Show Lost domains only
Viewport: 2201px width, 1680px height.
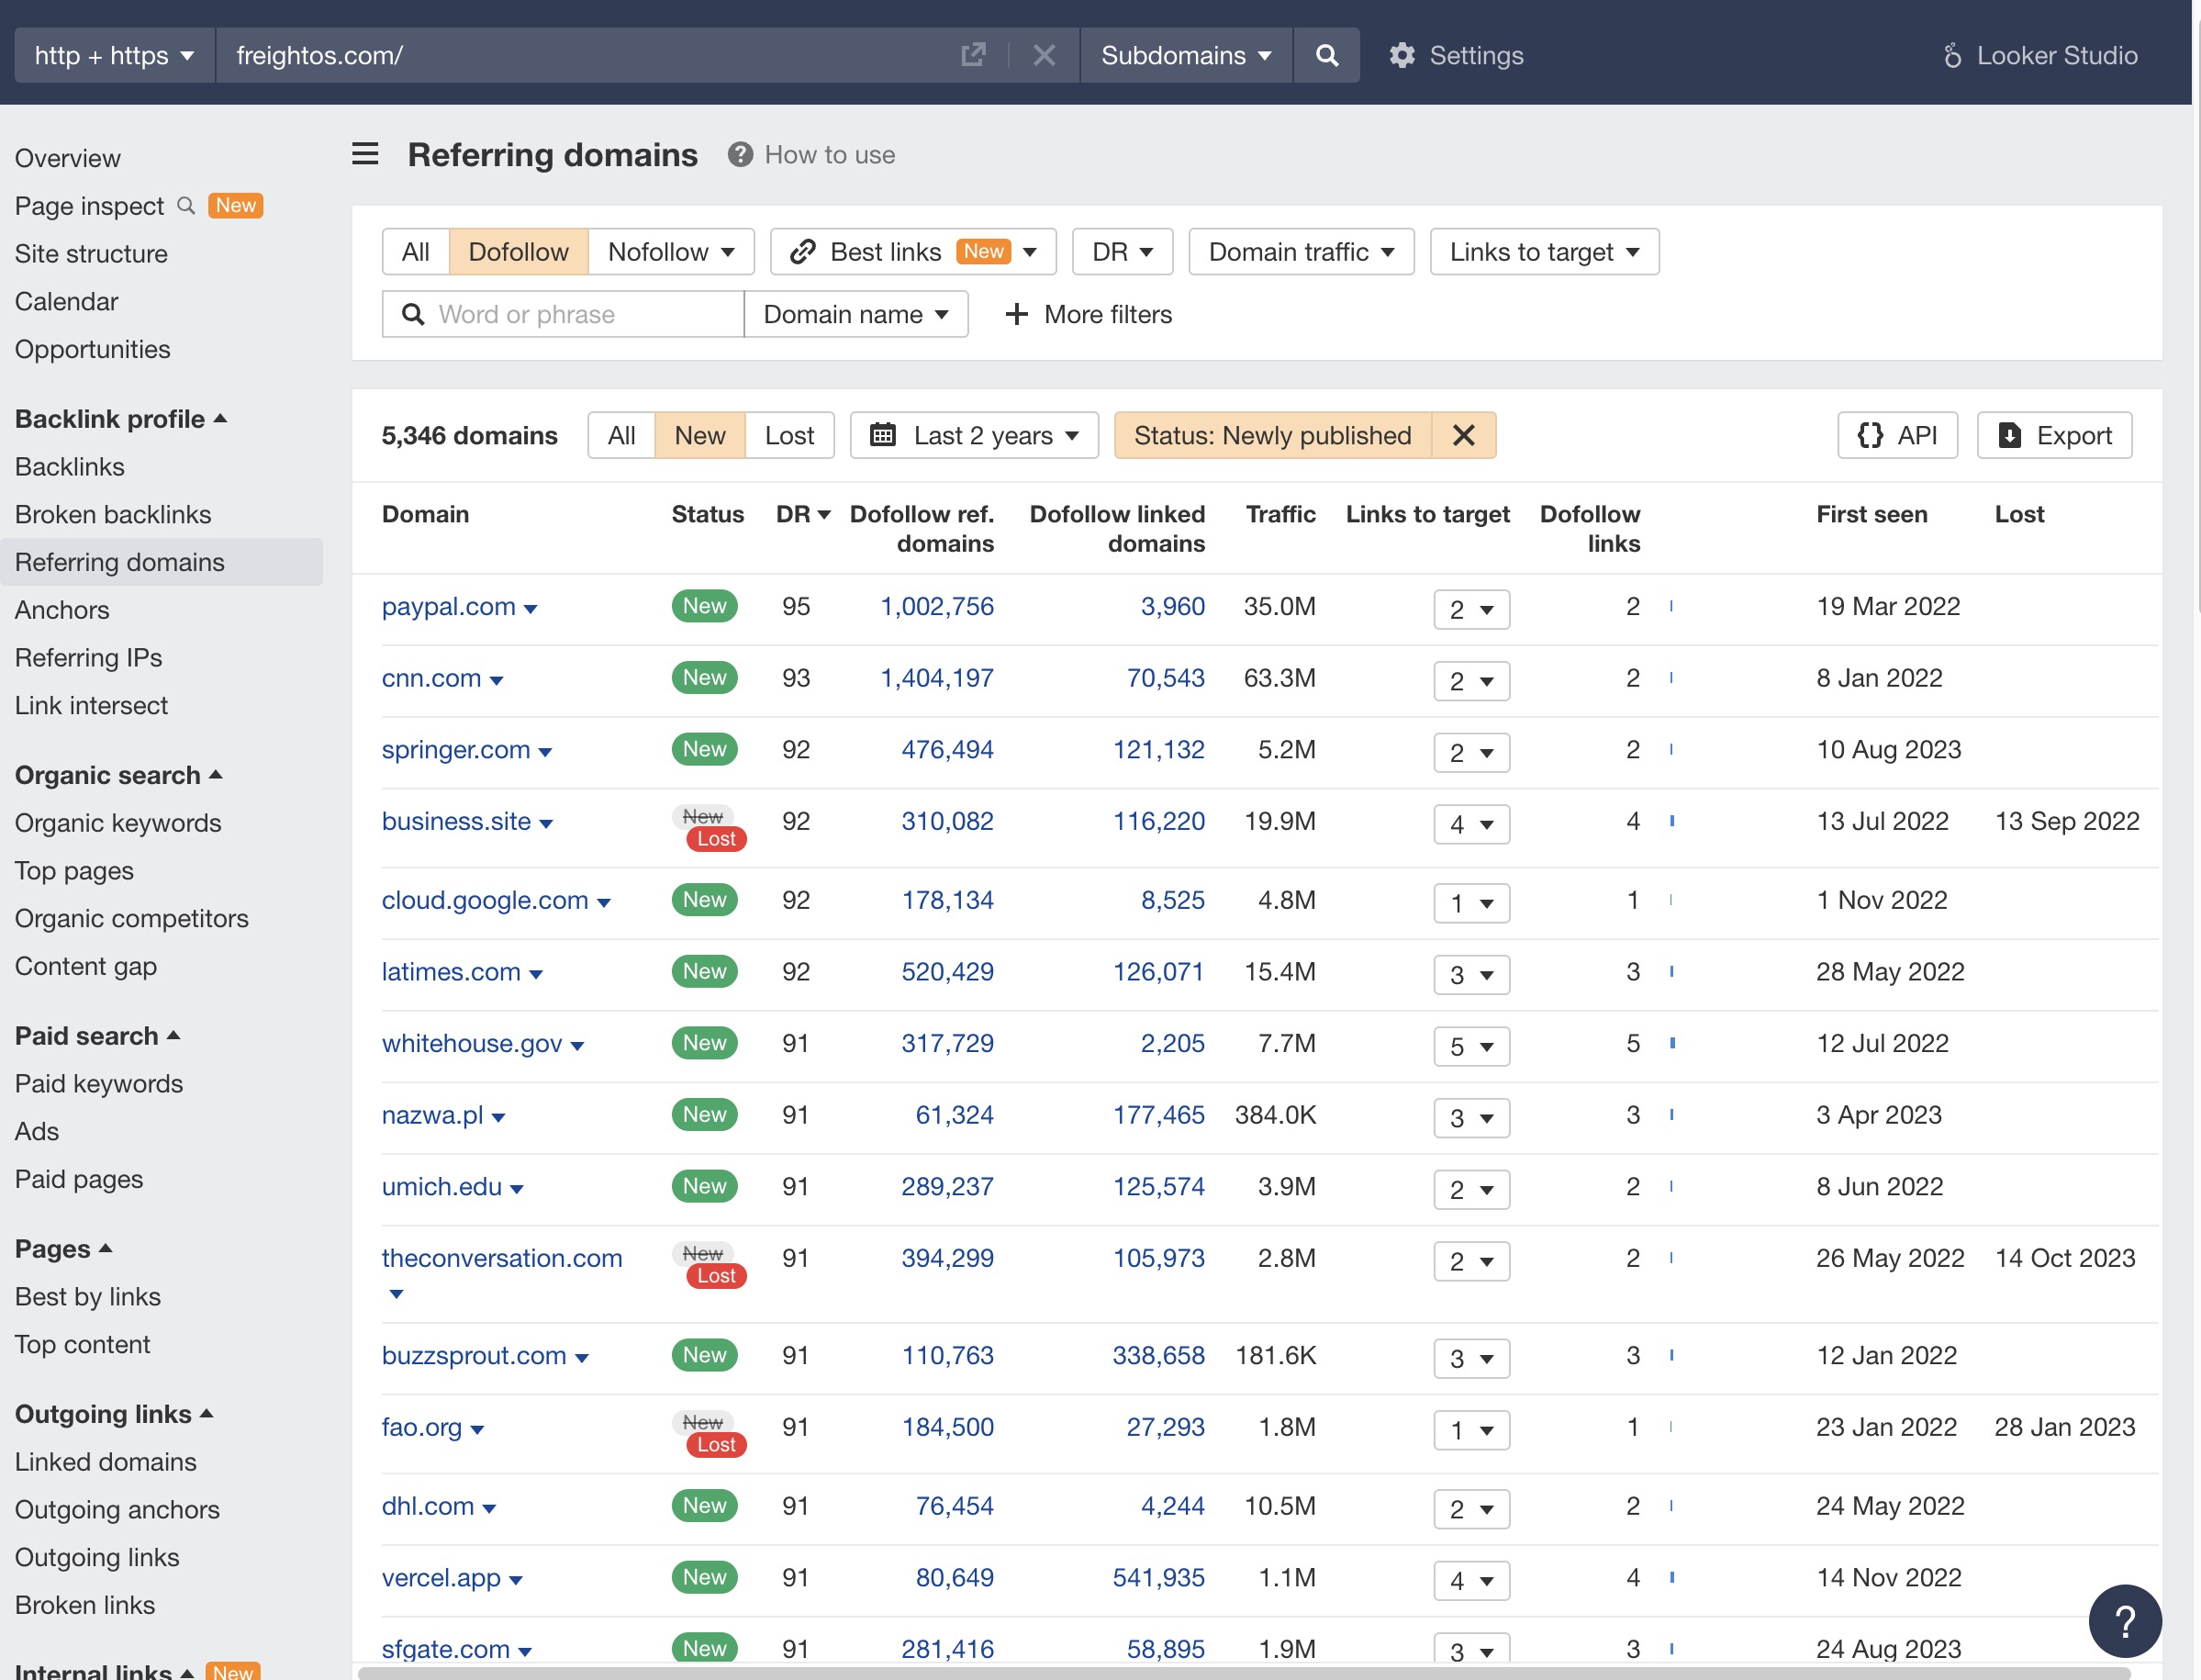point(788,435)
